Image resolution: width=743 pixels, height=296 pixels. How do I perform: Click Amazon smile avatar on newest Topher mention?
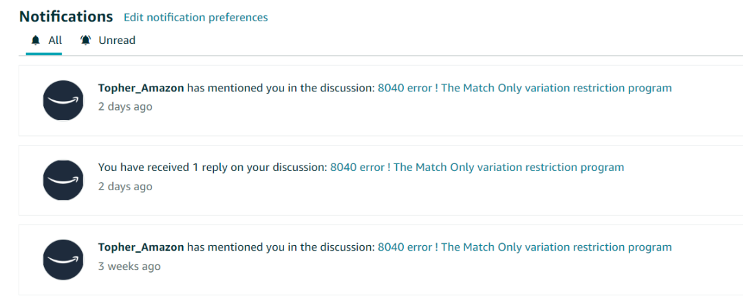click(63, 100)
